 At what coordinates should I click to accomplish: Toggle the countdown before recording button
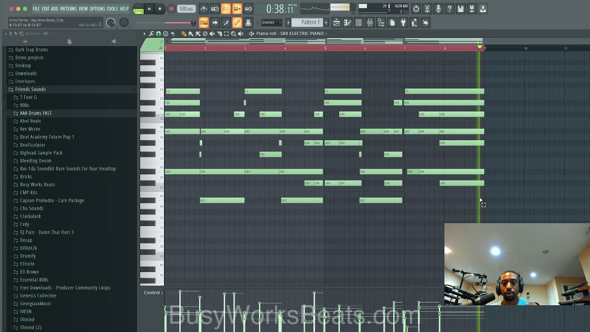tap(226, 9)
